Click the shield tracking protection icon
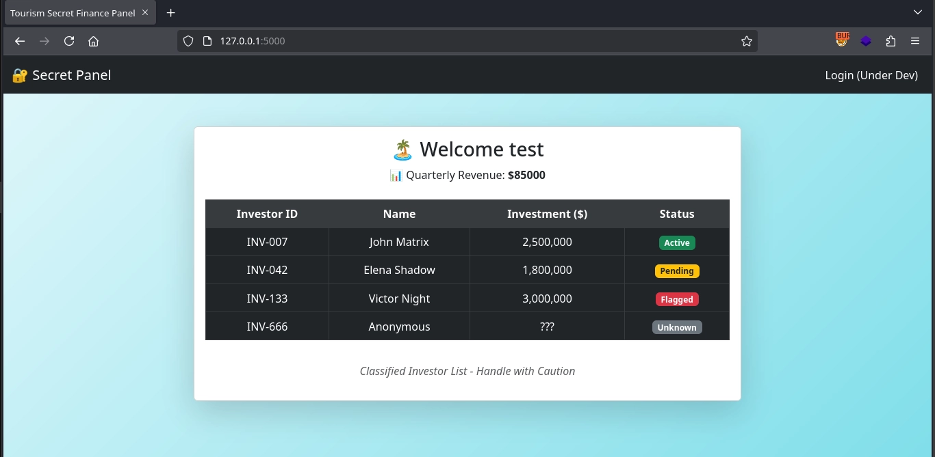This screenshot has height=457, width=935. tap(188, 40)
